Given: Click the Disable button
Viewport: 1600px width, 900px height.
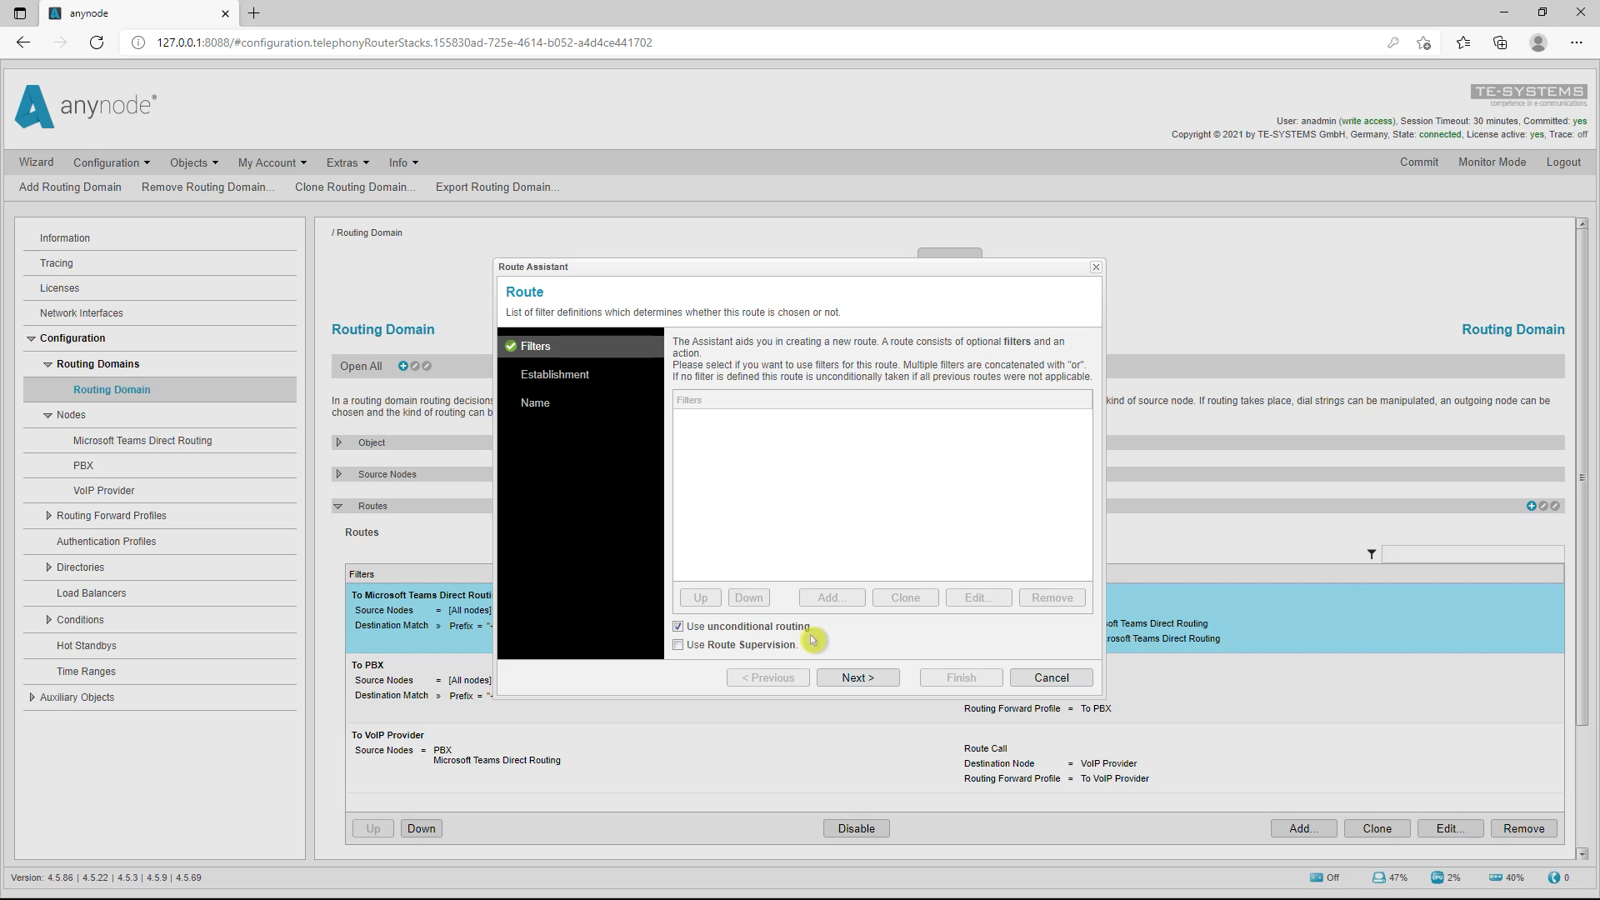Looking at the screenshot, I should point(856,828).
